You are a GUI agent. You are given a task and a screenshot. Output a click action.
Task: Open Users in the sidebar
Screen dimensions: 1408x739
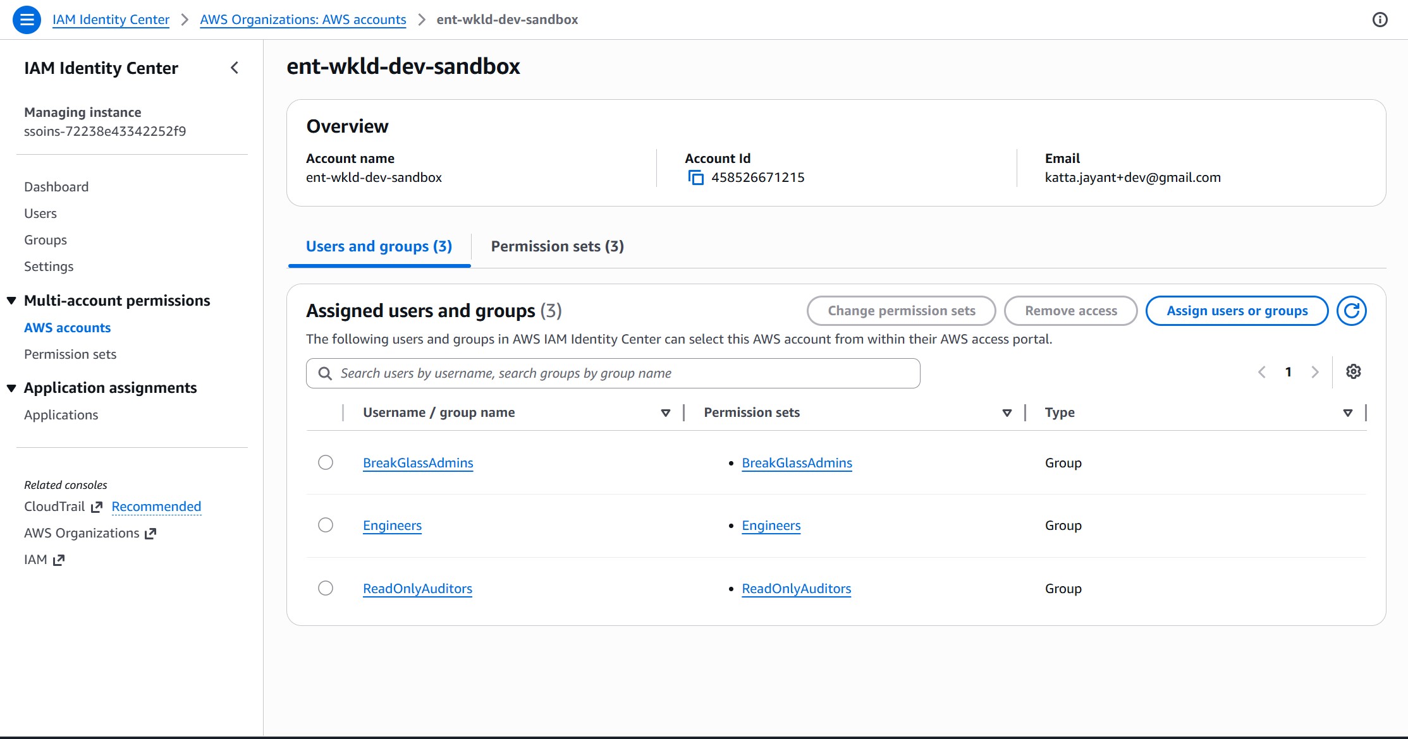40,213
